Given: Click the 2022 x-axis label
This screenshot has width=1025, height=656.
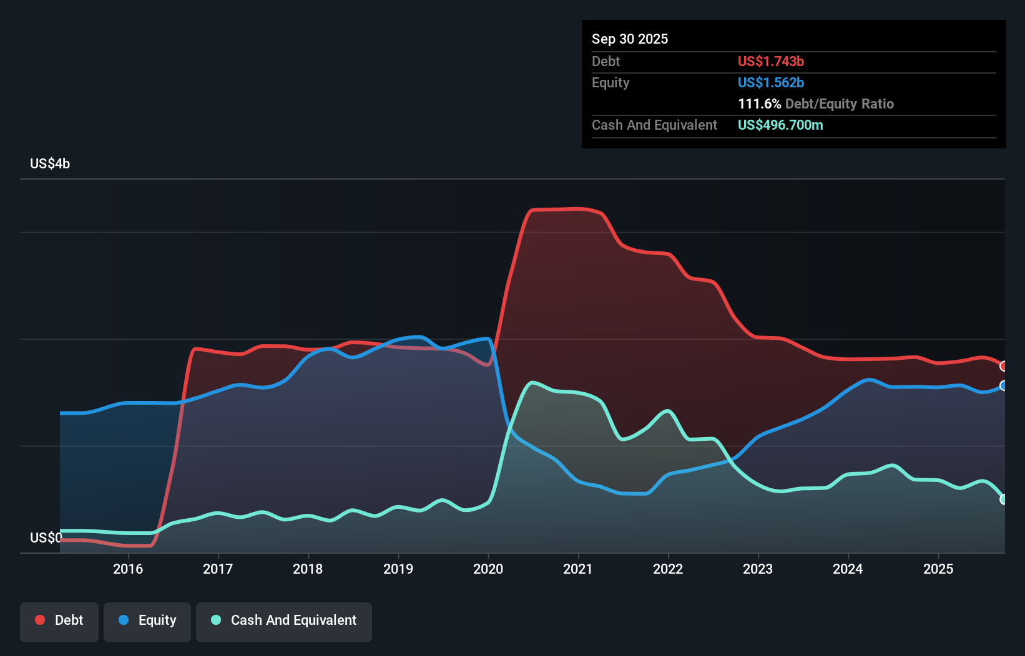Looking at the screenshot, I should (668, 569).
